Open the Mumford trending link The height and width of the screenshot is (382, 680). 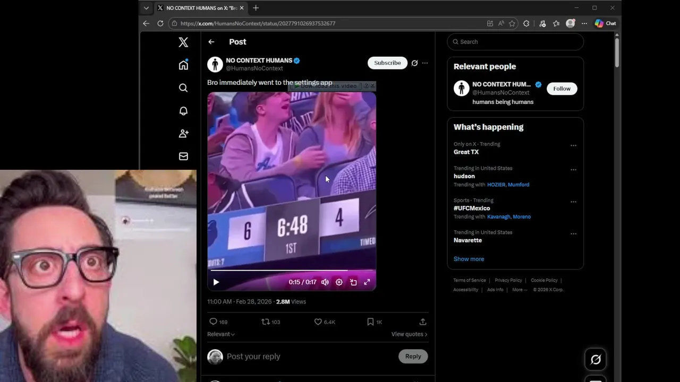point(518,185)
